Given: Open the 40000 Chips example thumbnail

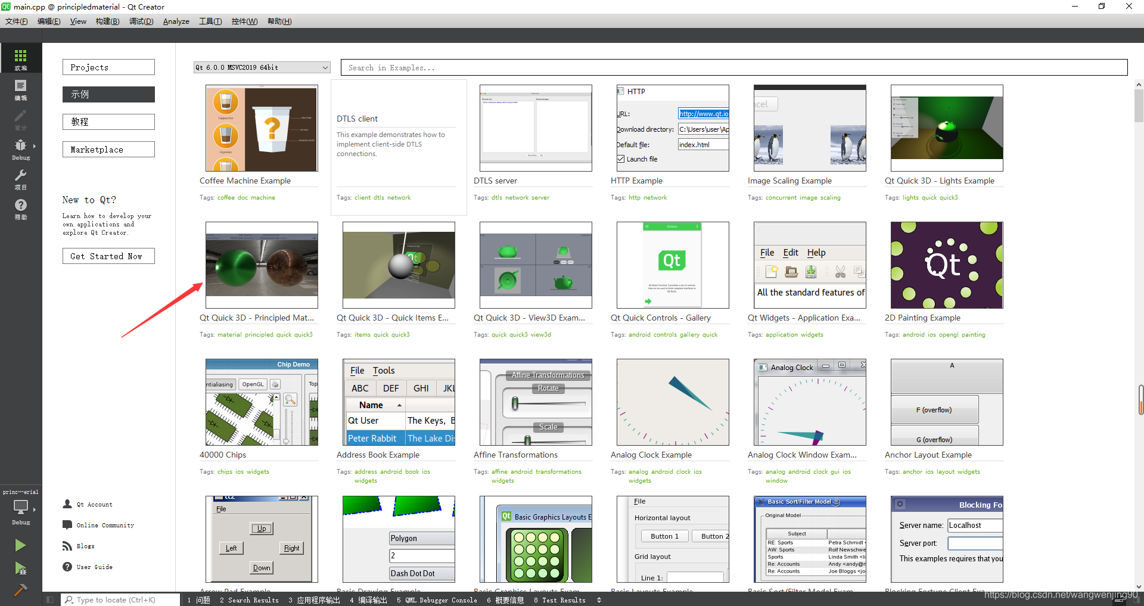Looking at the screenshot, I should click(x=262, y=402).
